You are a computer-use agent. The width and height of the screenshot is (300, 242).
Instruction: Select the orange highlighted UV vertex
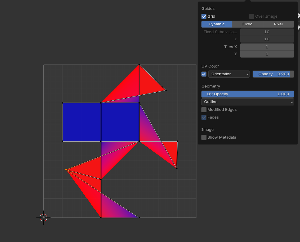pyautogui.click(x=66, y=170)
